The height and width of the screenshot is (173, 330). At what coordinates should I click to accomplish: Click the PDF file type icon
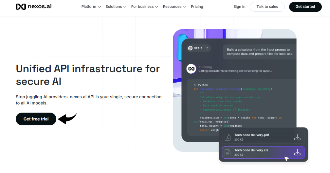(x=228, y=137)
